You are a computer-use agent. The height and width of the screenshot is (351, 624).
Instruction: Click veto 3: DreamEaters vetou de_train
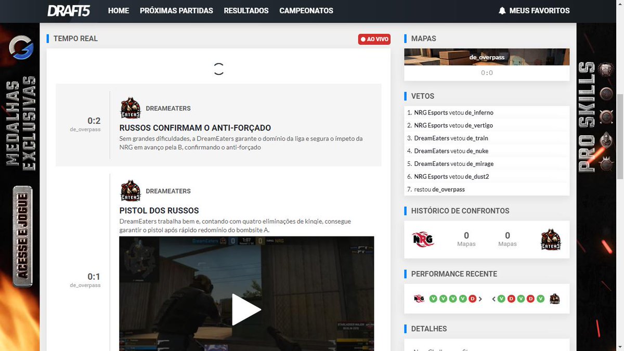point(487,138)
